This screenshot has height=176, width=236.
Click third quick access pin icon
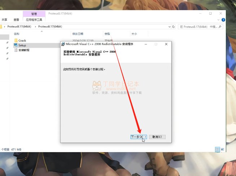point(7,53)
